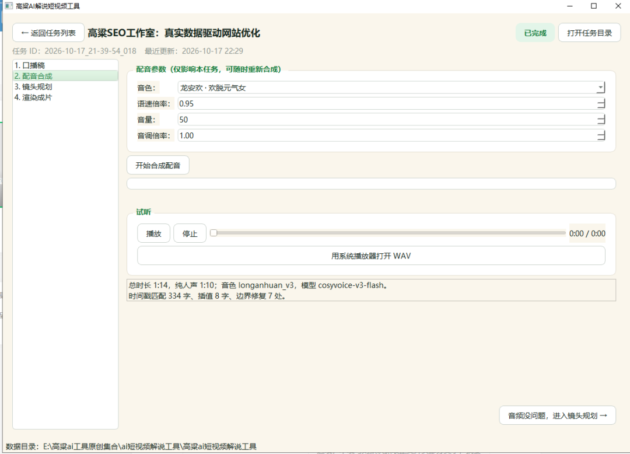This screenshot has height=454, width=630.
Task: Proceed with 音频没问题，进入镜头规划 button
Action: click(557, 415)
